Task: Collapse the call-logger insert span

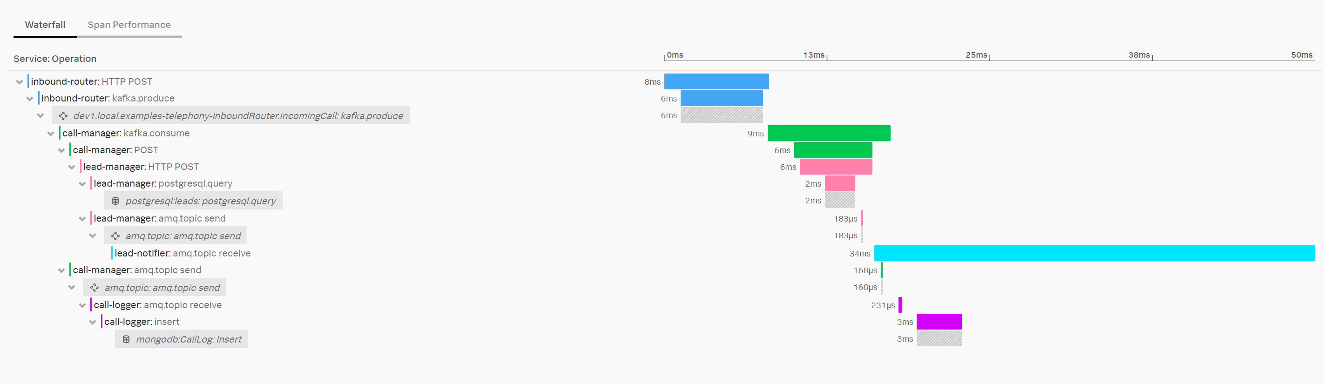Action: pos(93,321)
